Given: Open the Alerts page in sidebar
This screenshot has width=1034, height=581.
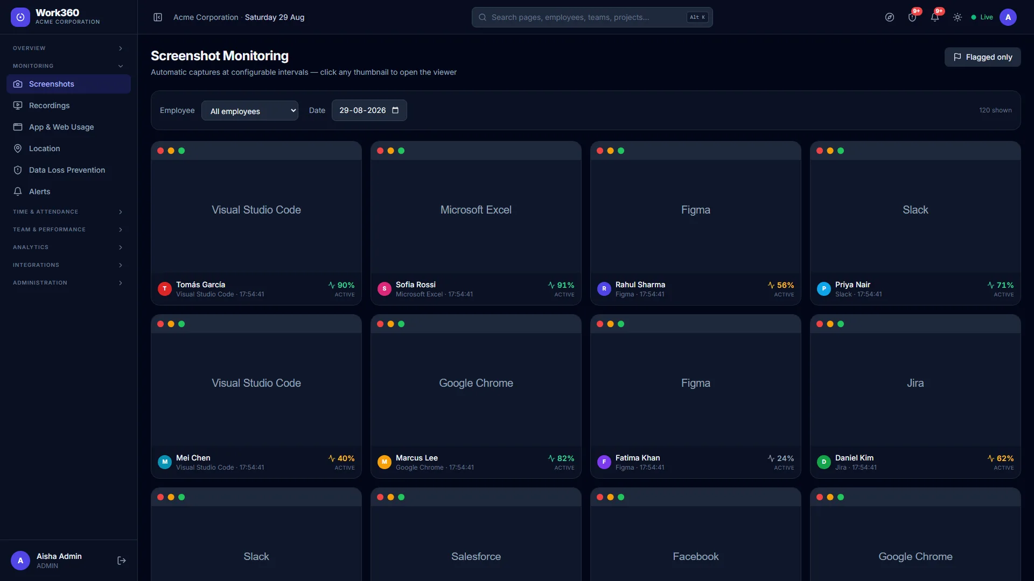Looking at the screenshot, I should [68, 192].
